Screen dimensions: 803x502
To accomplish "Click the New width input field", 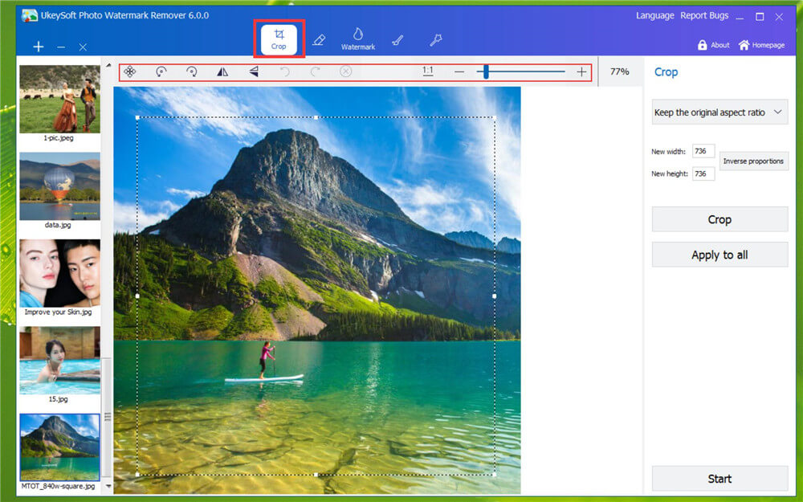I will tap(703, 152).
